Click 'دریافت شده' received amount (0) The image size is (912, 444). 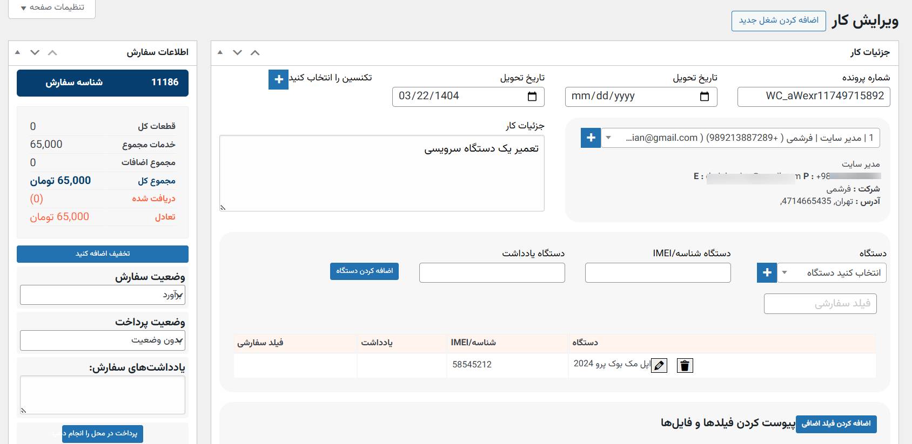(x=36, y=199)
